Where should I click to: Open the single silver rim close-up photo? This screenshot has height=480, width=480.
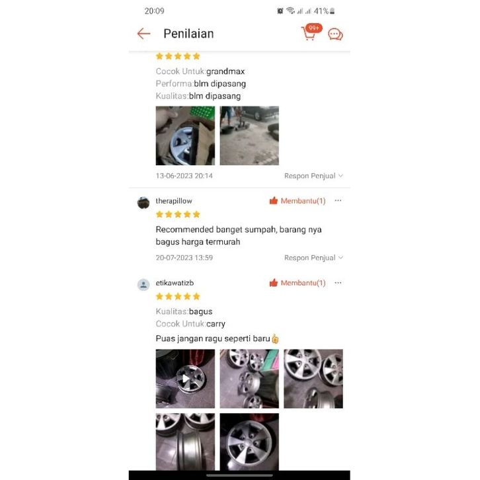[249, 442]
